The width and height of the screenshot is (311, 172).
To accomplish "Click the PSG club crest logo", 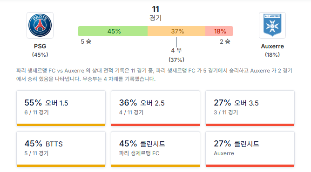I will (40, 25).
